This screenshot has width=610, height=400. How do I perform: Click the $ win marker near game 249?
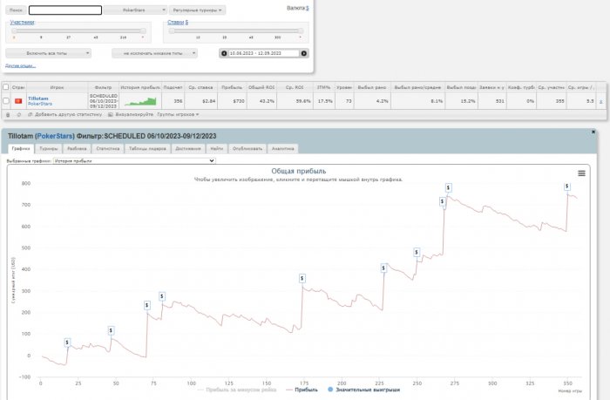417,252
